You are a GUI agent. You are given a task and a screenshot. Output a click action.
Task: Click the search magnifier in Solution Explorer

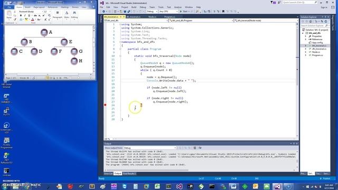point(326,26)
